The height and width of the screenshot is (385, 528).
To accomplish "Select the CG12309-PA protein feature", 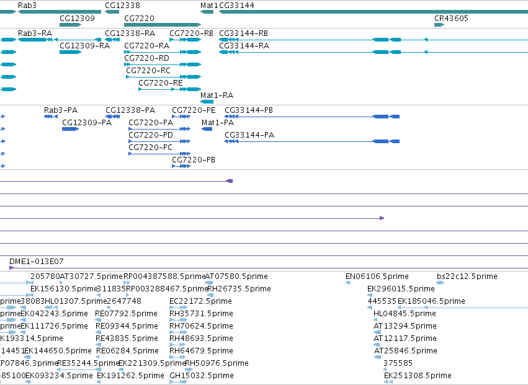I will pyautogui.click(x=70, y=129).
